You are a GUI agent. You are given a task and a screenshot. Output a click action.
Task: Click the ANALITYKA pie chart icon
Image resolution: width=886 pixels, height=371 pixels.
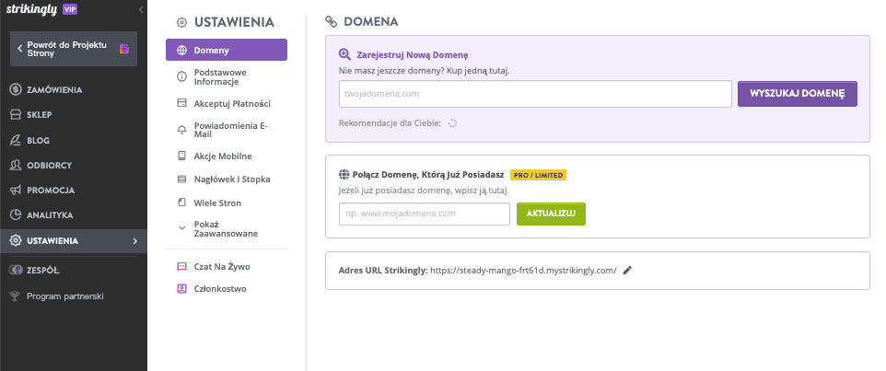[x=16, y=215]
